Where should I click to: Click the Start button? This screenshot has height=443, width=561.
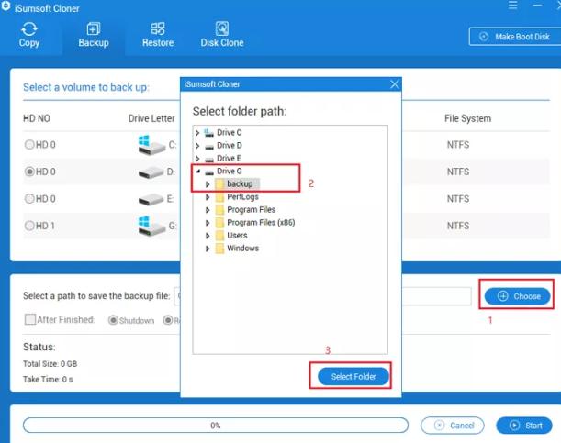pos(524,426)
